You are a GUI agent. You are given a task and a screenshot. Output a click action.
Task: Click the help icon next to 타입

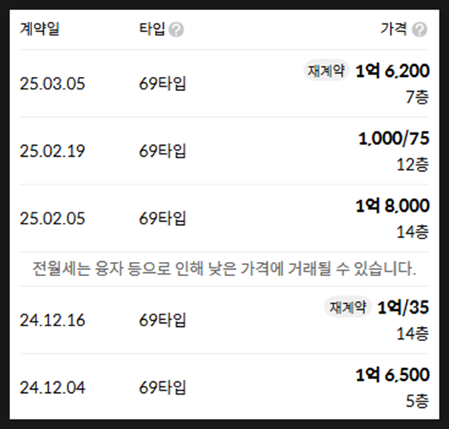pos(176,30)
